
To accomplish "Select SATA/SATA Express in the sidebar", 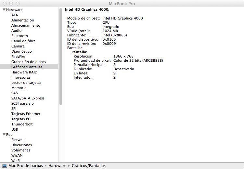I will [x=28, y=98].
